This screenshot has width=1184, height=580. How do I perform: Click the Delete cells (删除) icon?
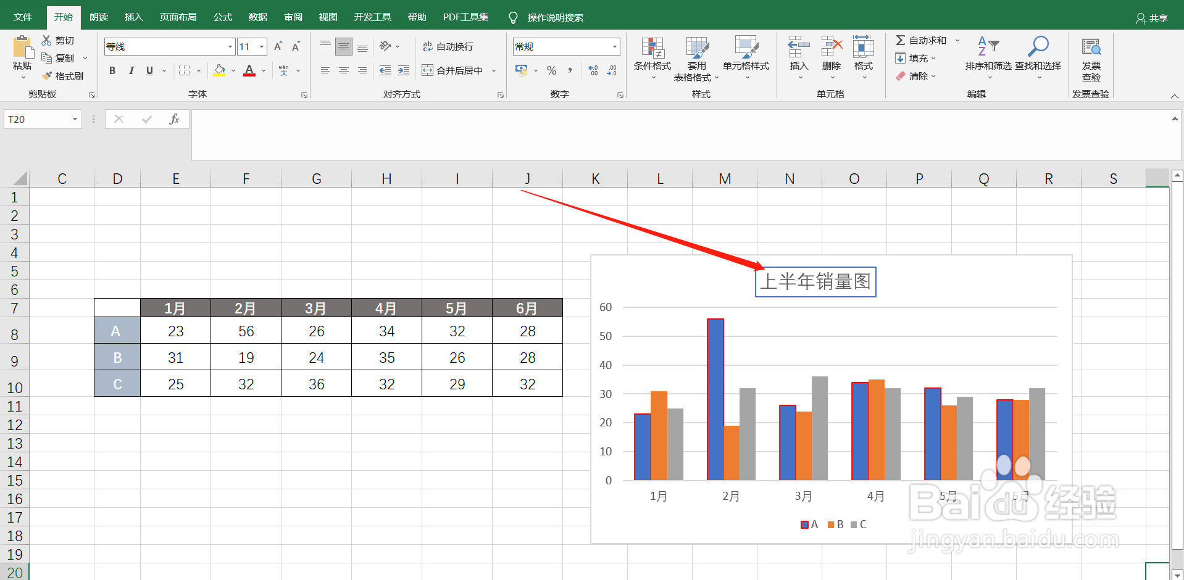[x=832, y=47]
